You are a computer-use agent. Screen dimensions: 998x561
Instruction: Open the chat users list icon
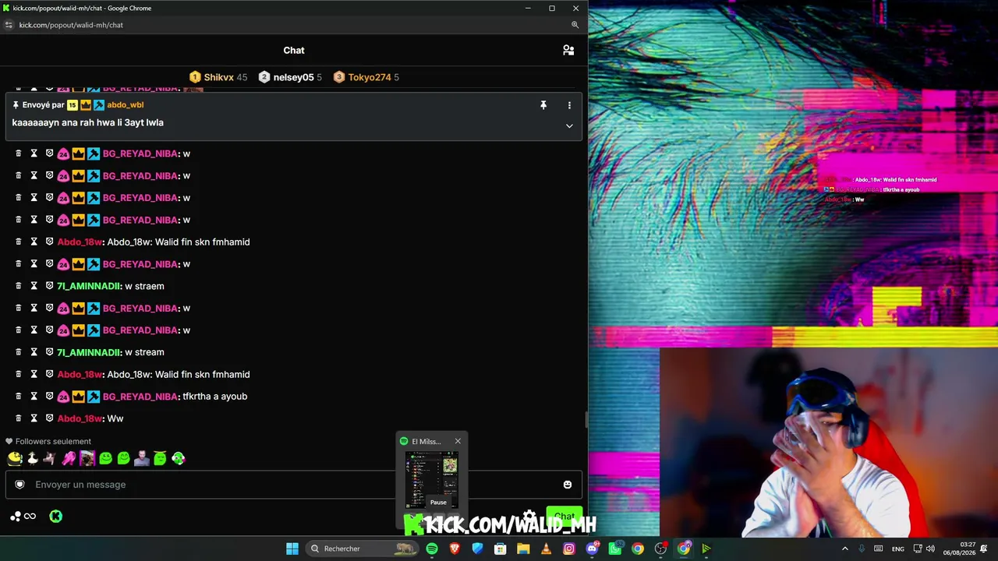click(x=568, y=51)
